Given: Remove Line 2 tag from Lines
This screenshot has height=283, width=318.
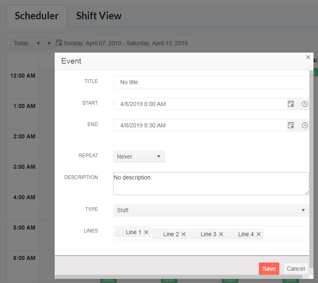Looking at the screenshot, I should tap(184, 234).
